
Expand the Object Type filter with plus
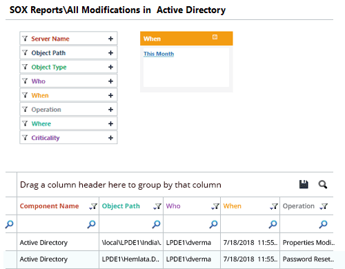110,67
